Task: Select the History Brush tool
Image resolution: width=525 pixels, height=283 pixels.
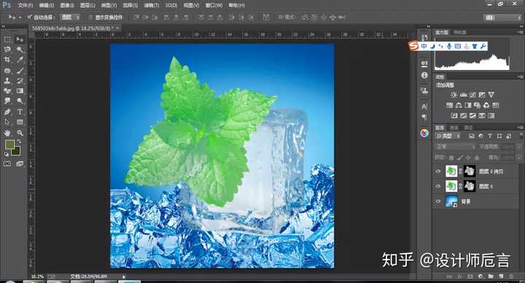Action: (x=20, y=81)
